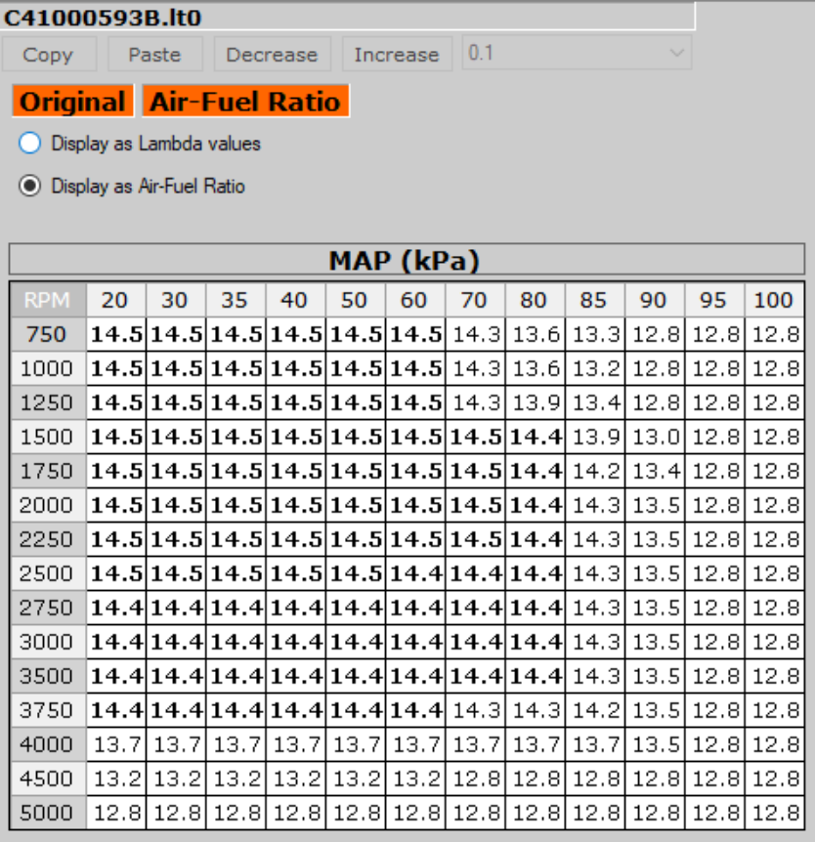Select Display as Lambda values
The height and width of the screenshot is (842, 815).
[30, 144]
